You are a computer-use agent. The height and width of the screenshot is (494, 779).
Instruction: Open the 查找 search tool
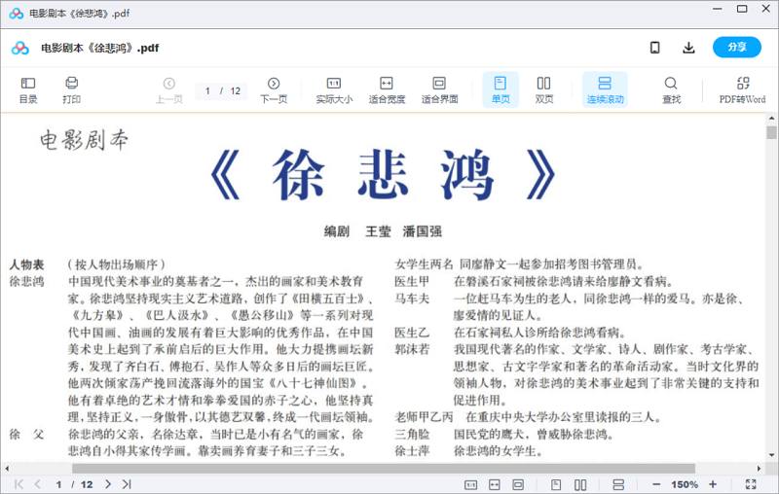click(x=671, y=89)
